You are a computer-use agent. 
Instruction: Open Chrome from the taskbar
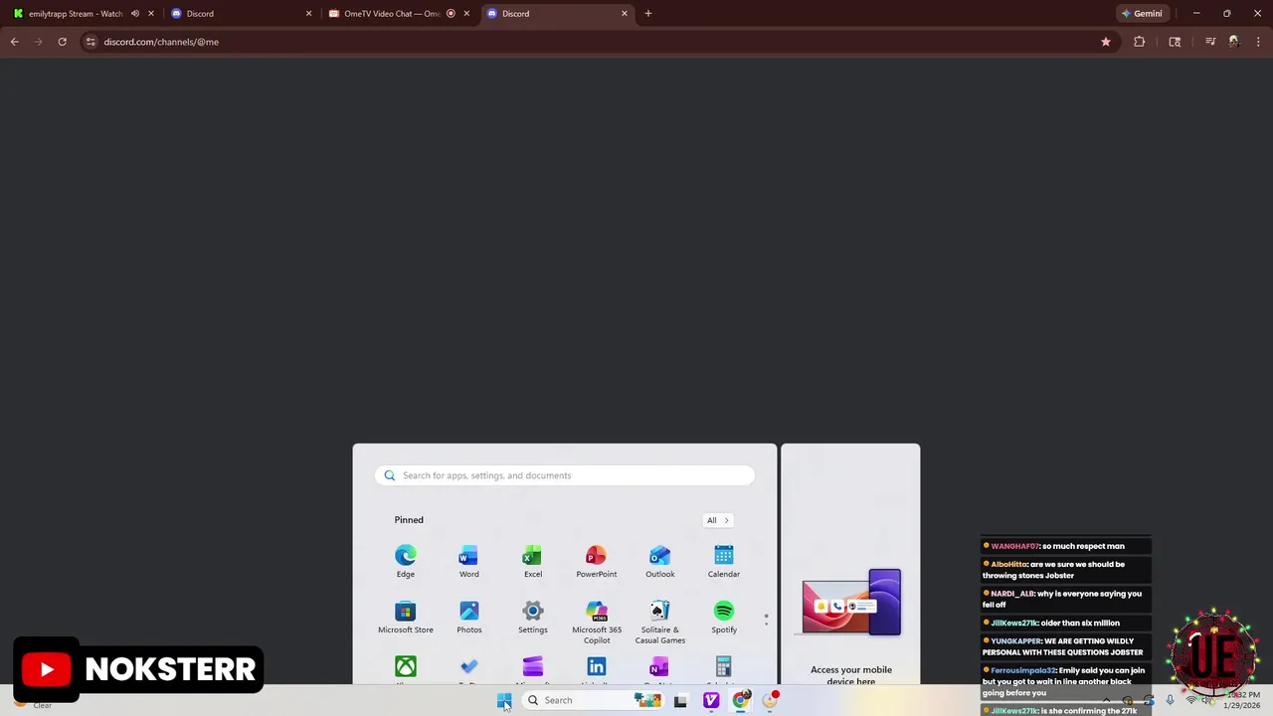740,700
